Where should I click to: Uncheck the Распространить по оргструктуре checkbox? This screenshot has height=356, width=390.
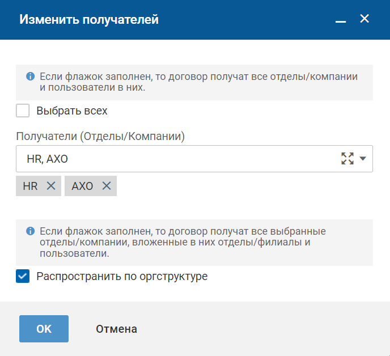(23, 277)
